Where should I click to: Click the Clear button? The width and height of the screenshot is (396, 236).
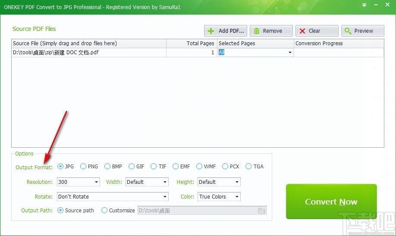[x=317, y=31]
